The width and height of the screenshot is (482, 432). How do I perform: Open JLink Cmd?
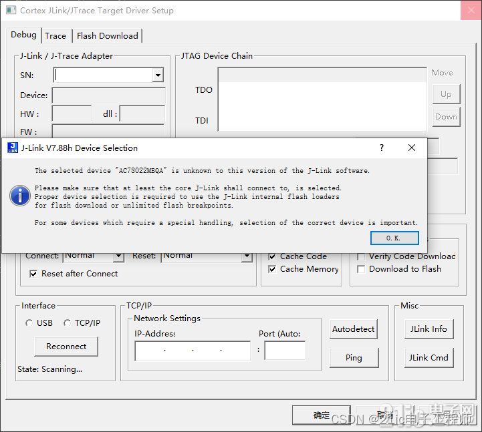click(429, 358)
